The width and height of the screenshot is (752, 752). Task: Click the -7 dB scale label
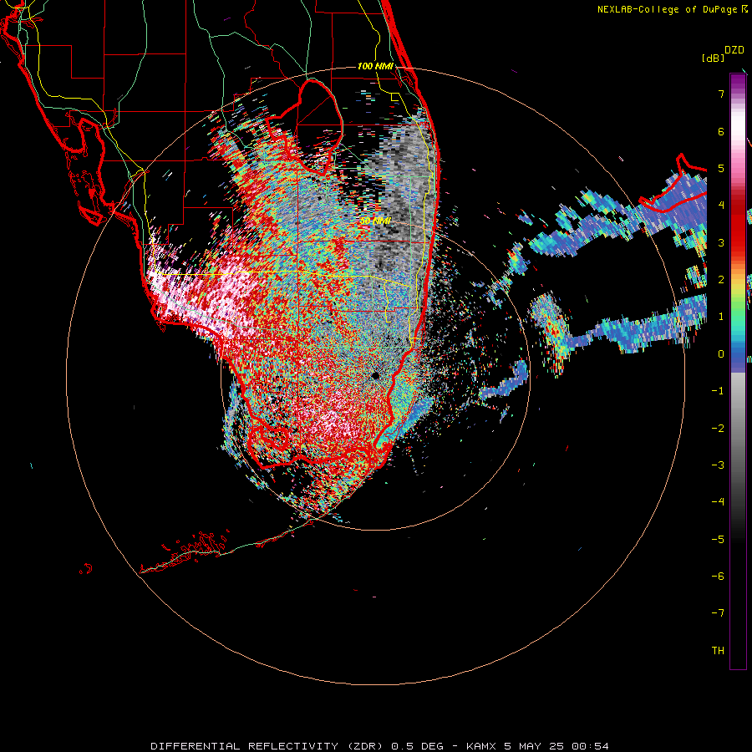tap(718, 613)
